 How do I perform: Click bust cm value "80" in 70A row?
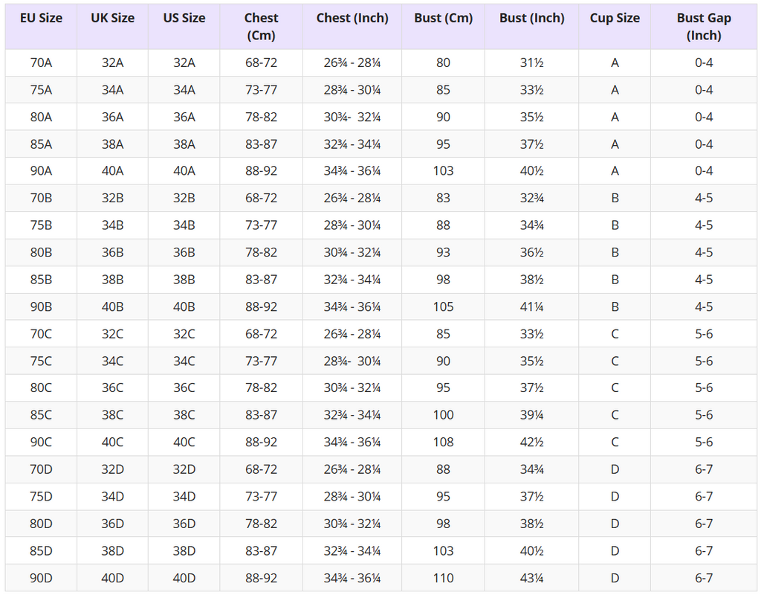pos(443,62)
